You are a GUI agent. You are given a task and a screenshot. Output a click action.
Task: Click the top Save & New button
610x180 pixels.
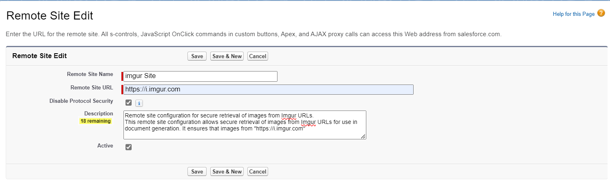coord(227,56)
